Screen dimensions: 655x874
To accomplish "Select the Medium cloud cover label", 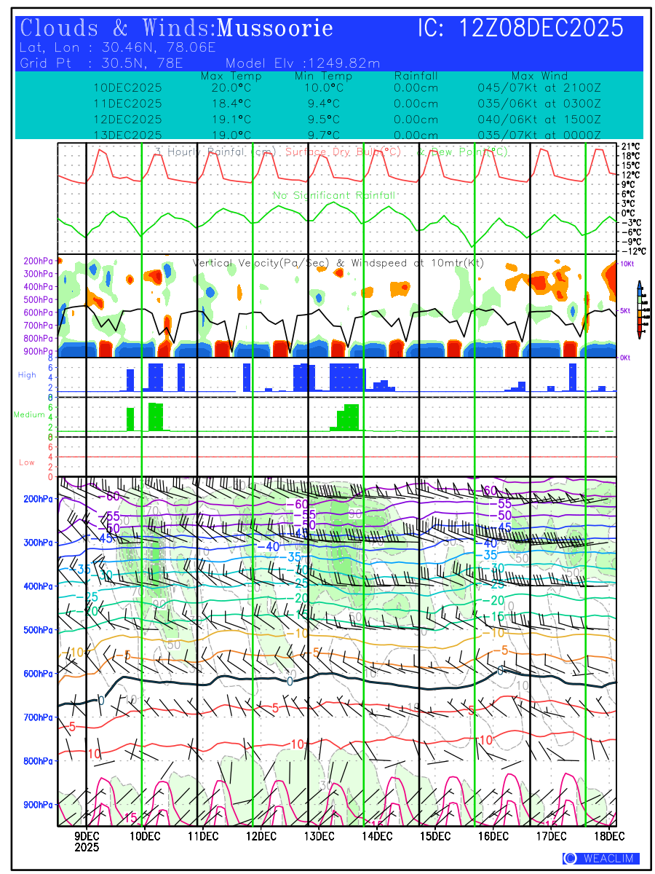I will [x=29, y=415].
